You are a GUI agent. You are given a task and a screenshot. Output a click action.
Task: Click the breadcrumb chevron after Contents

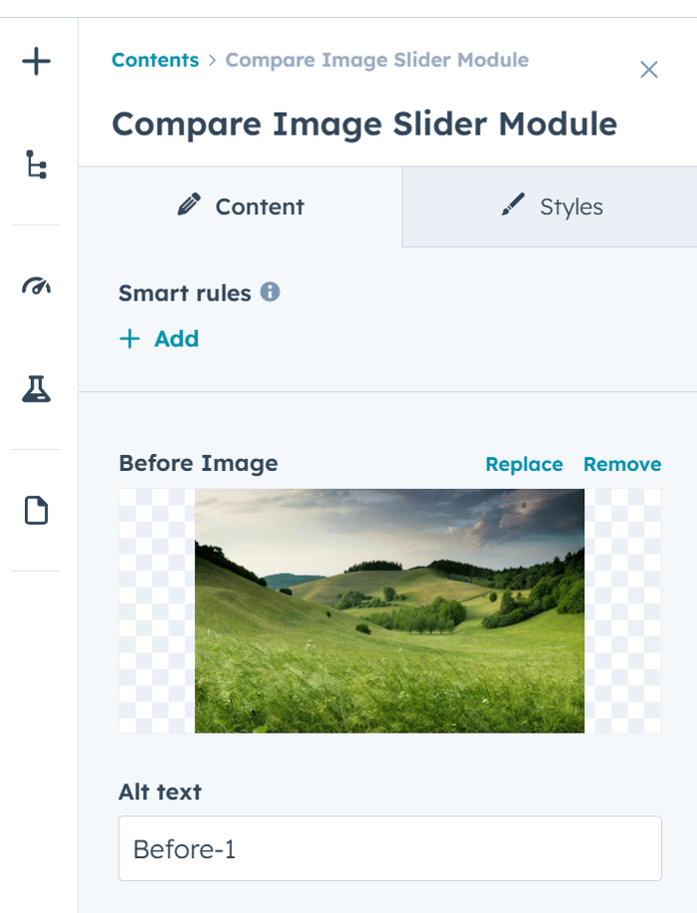[x=212, y=61]
